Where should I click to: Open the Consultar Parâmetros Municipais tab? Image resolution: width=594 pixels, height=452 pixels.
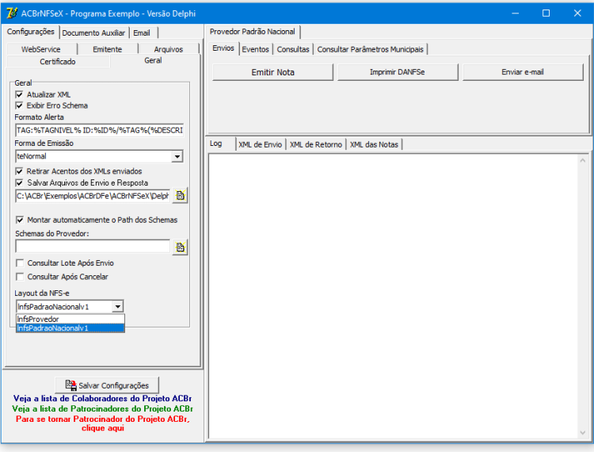point(370,49)
